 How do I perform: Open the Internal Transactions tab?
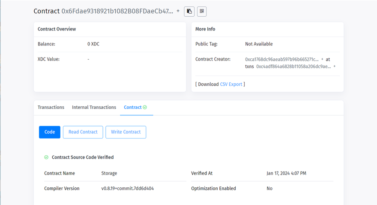point(94,107)
